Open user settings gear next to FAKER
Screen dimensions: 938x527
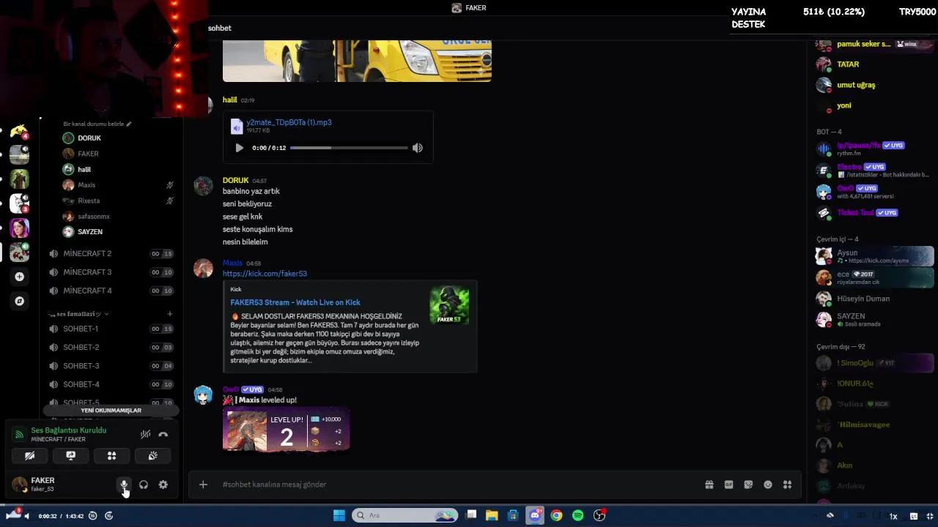click(x=163, y=485)
